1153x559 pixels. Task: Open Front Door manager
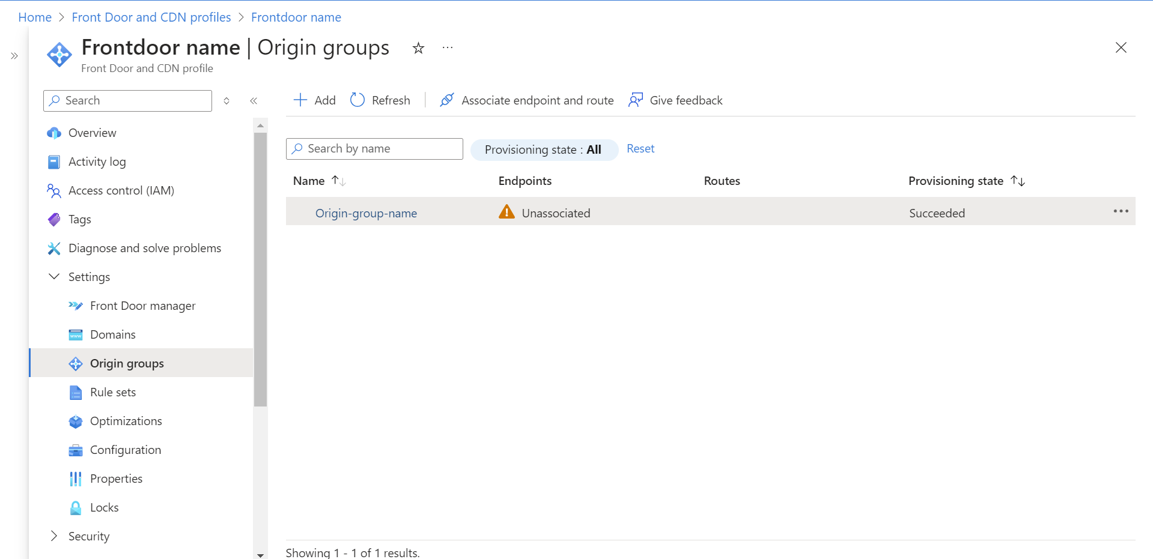tap(142, 306)
